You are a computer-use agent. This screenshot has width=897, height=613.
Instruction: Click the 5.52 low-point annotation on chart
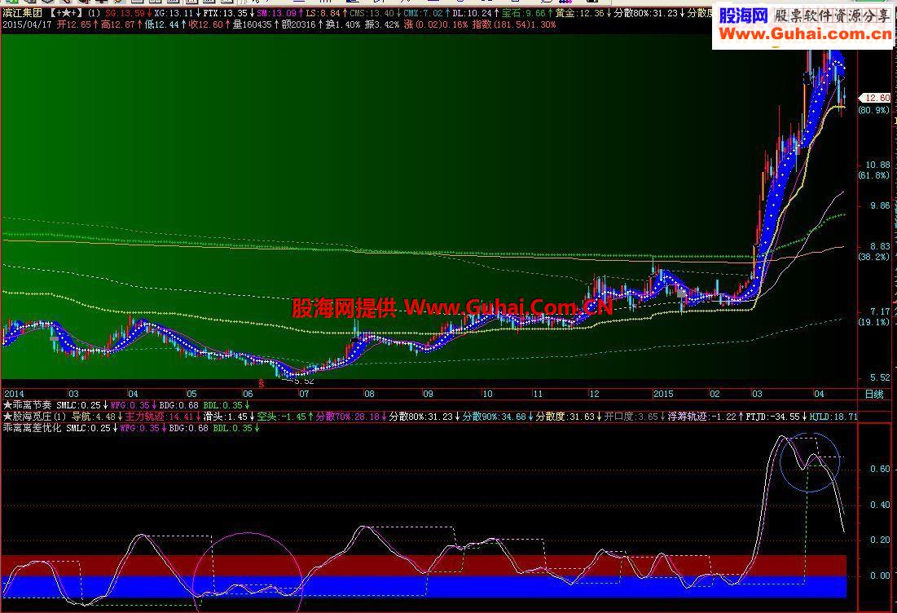pyautogui.click(x=303, y=381)
